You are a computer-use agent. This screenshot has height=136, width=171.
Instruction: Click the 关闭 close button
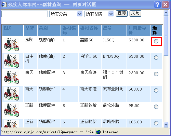click(135, 13)
